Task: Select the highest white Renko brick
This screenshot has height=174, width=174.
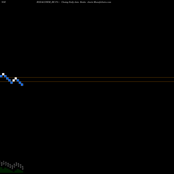Action: click(3, 74)
